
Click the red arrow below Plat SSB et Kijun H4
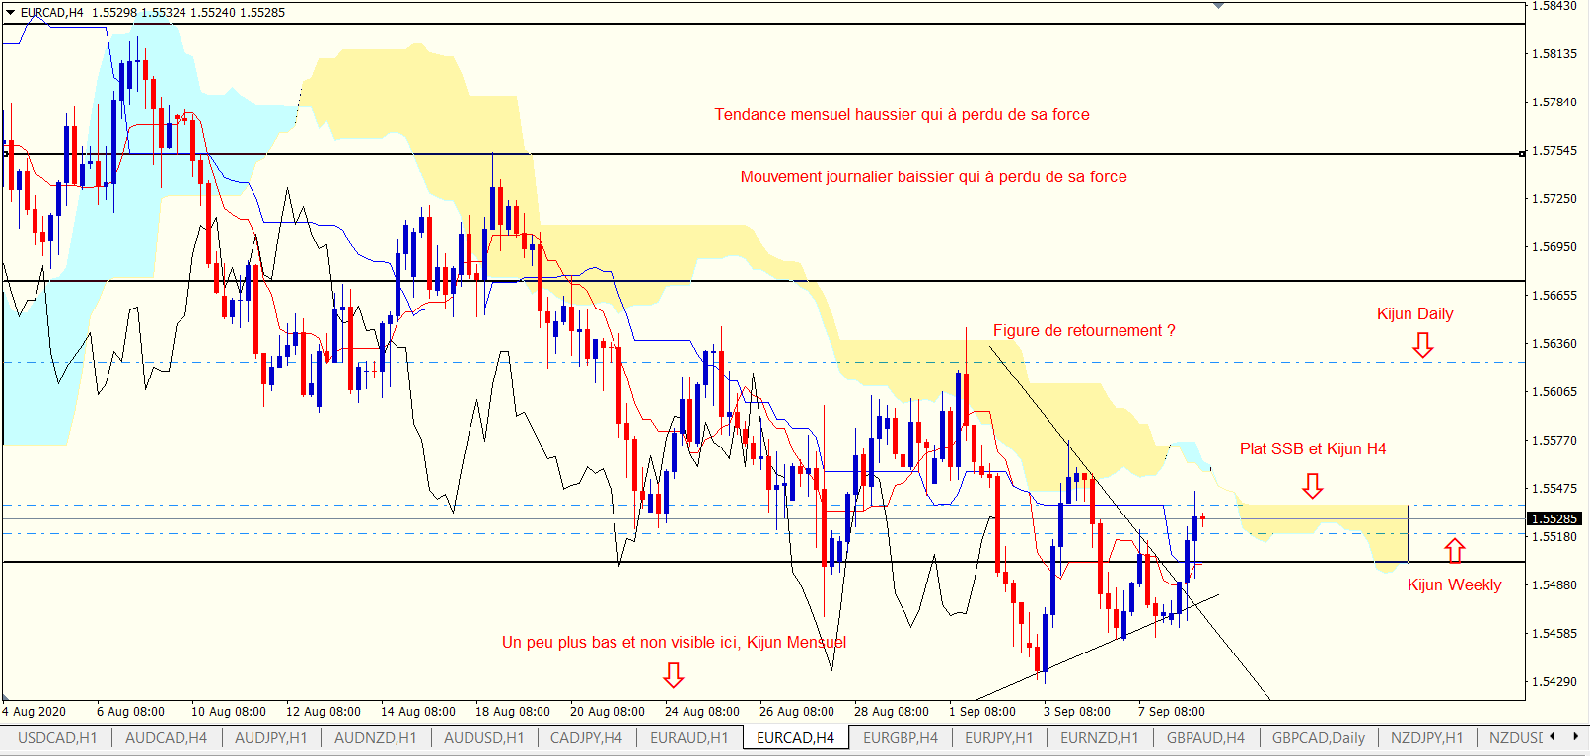1312,486
